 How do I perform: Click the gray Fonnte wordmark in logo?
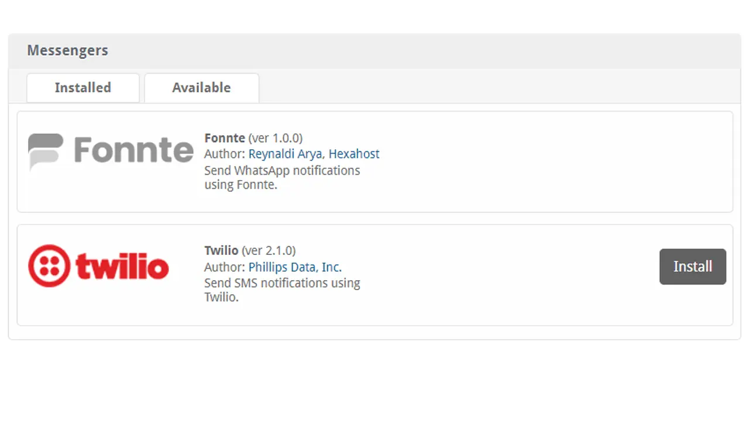[x=133, y=150]
